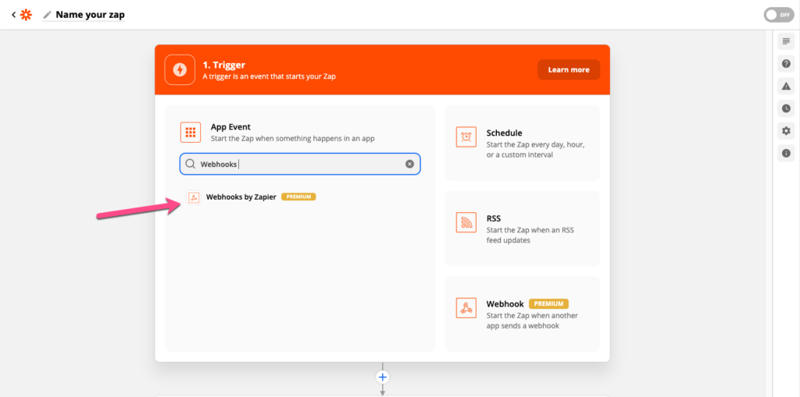The width and height of the screenshot is (800, 397).
Task: Click the magnifying glass search icon
Action: coord(190,164)
